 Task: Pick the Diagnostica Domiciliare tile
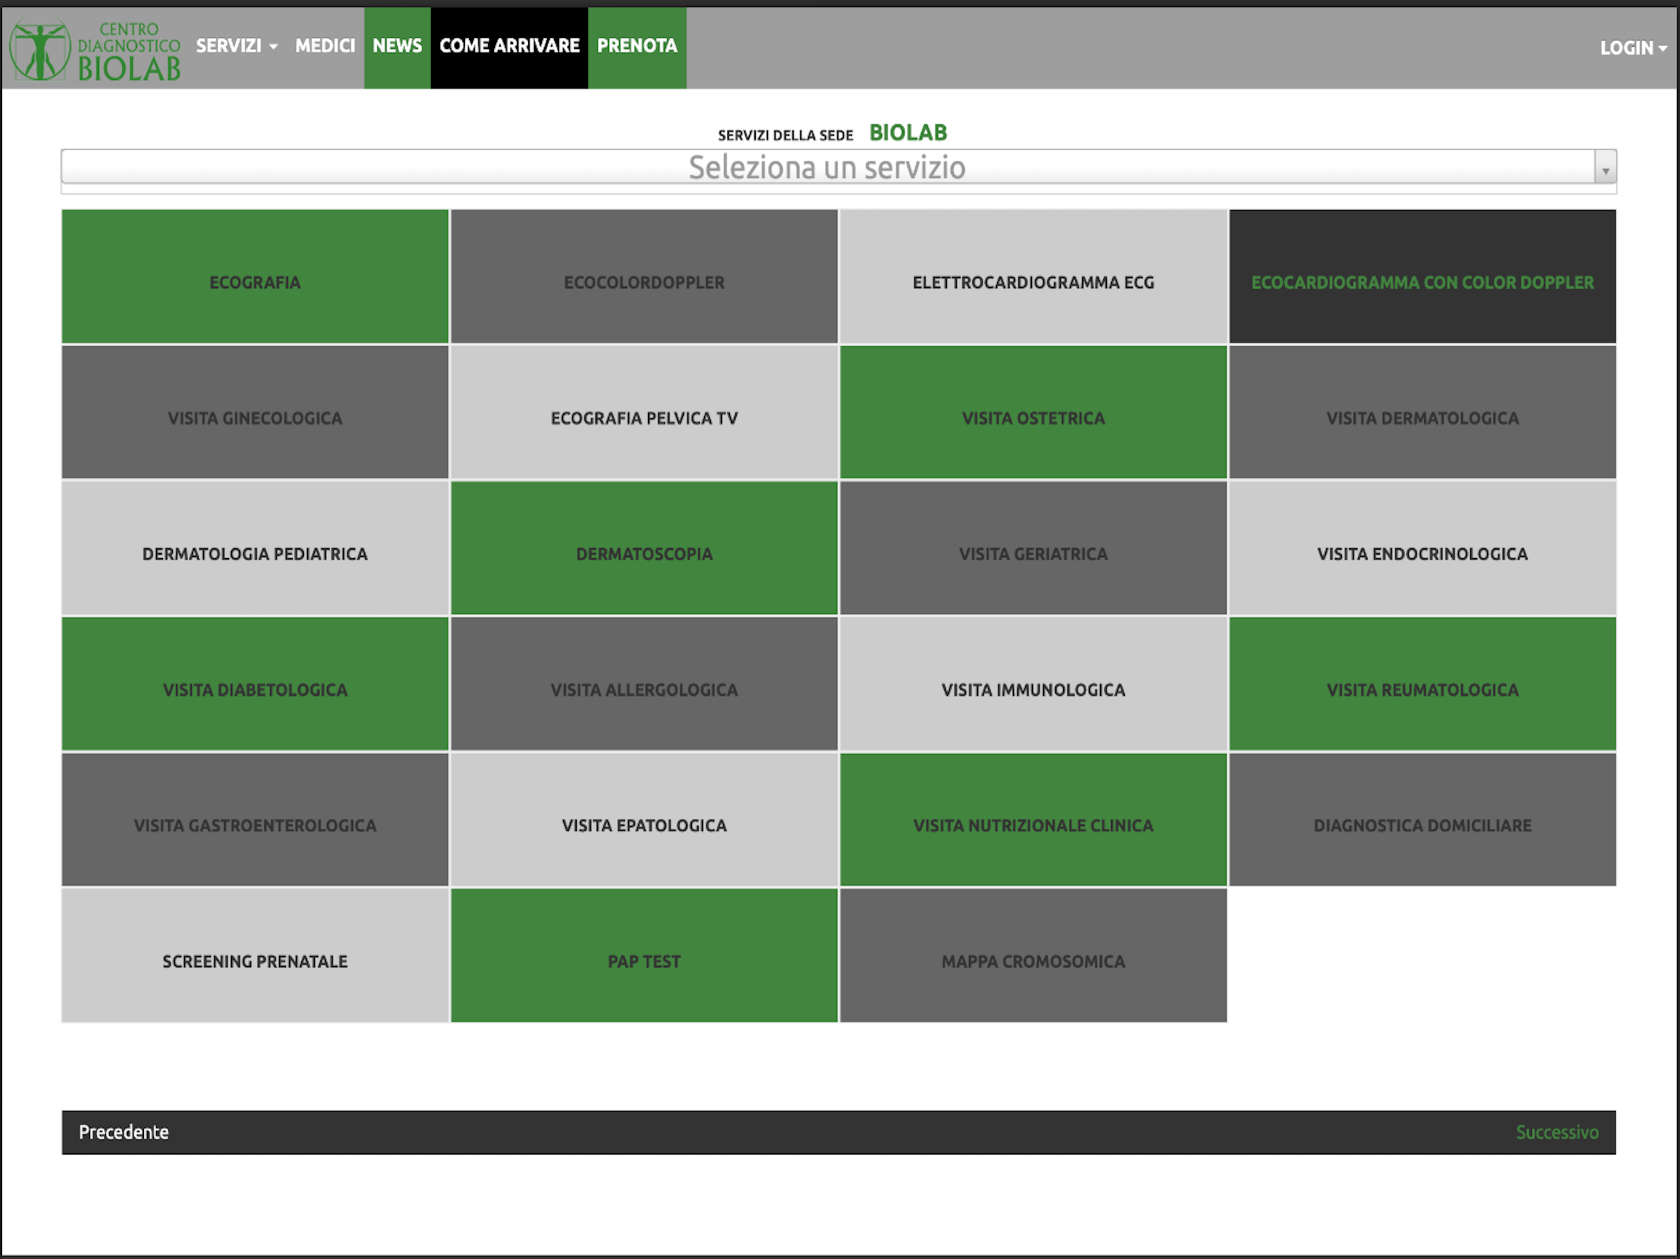[x=1422, y=820]
